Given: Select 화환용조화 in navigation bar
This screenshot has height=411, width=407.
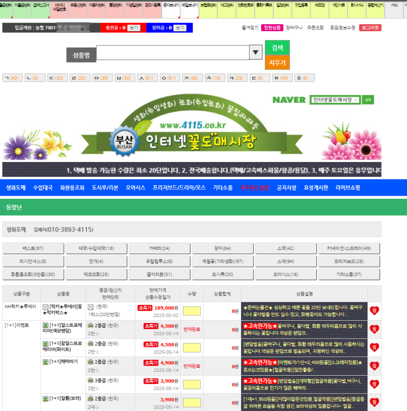Looking at the screenshot, I should 72,188.
